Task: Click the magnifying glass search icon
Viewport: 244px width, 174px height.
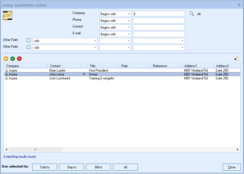Action: (x=192, y=14)
